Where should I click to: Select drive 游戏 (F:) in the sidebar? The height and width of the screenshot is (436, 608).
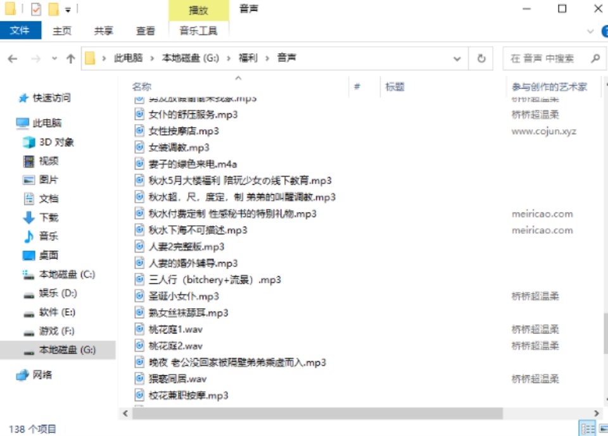[x=56, y=331]
